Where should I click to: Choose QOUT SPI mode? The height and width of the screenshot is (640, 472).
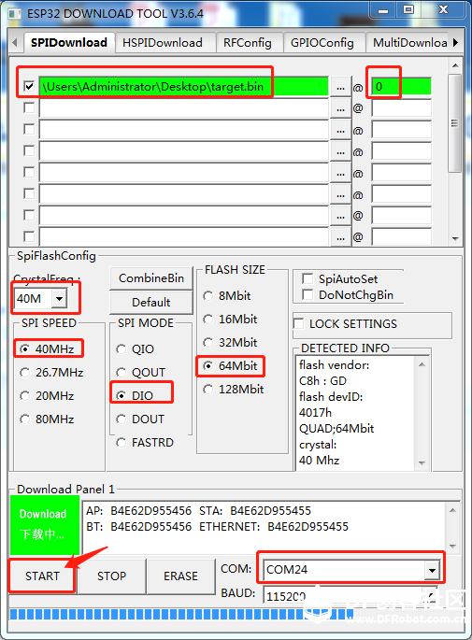tap(141, 372)
